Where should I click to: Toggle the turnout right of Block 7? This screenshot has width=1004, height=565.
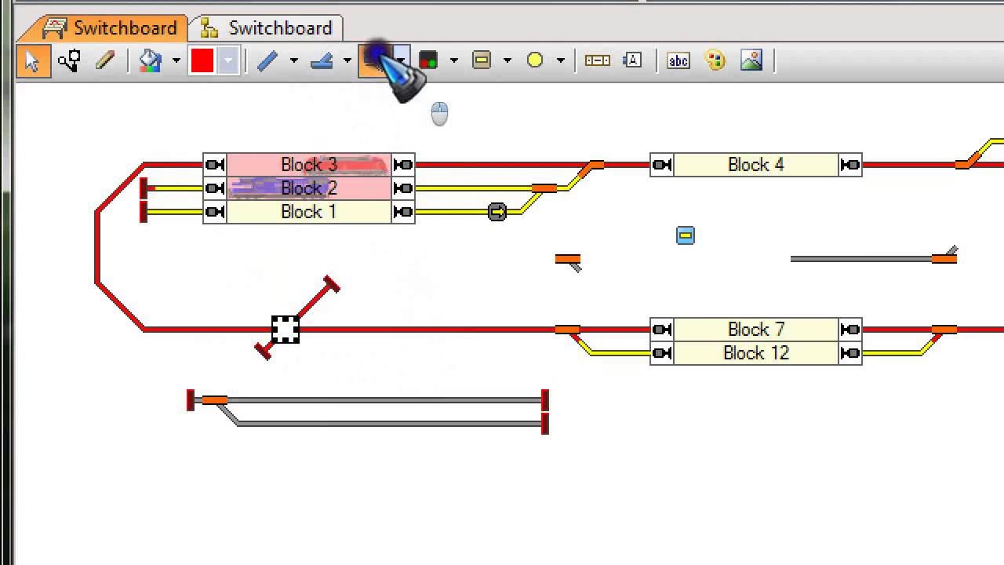[944, 331]
